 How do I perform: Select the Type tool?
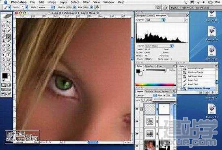point(9,55)
